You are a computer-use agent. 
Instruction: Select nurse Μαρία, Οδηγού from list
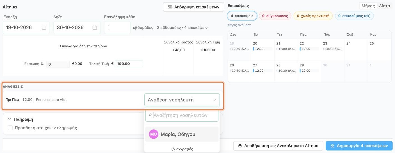[182, 134]
